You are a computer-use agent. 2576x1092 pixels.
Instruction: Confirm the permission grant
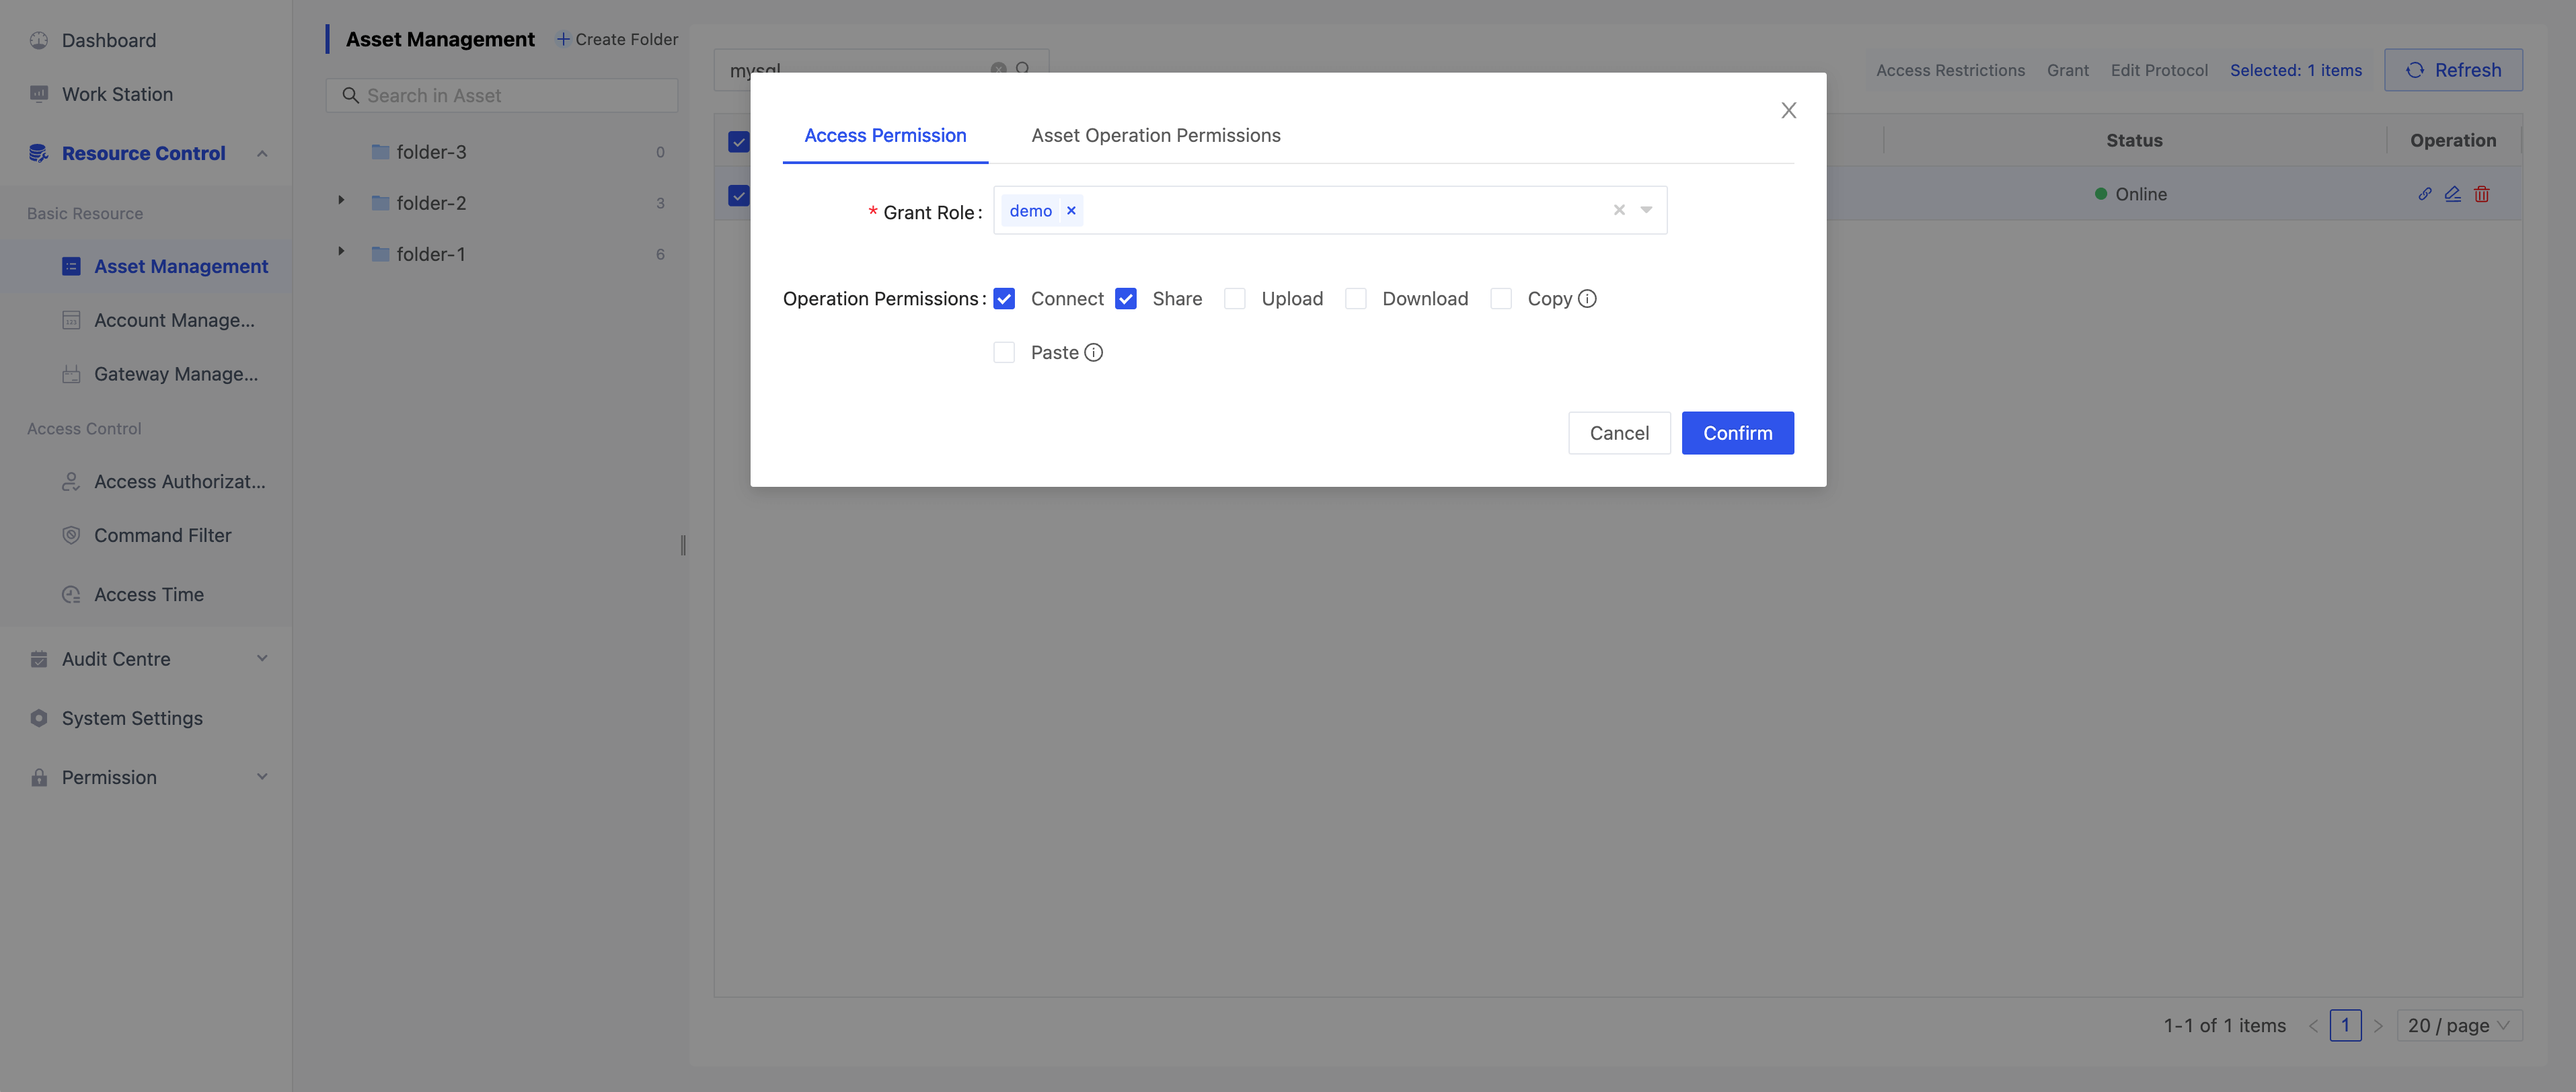tap(1738, 433)
